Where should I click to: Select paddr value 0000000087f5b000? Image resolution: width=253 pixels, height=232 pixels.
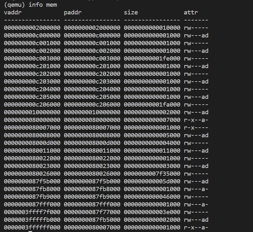click(x=92, y=181)
